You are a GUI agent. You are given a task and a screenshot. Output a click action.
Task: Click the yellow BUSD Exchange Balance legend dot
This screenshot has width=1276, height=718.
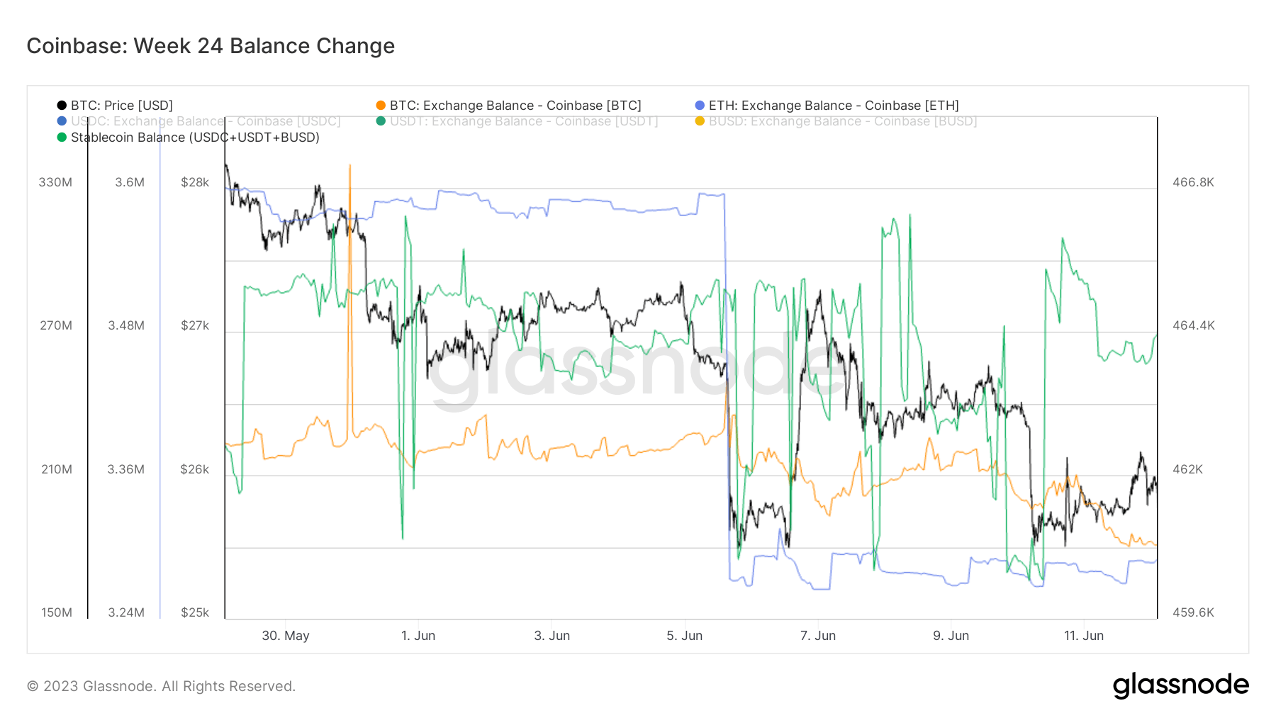699,121
